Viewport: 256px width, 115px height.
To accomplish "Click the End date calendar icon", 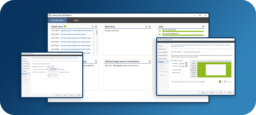I will 187,66.
